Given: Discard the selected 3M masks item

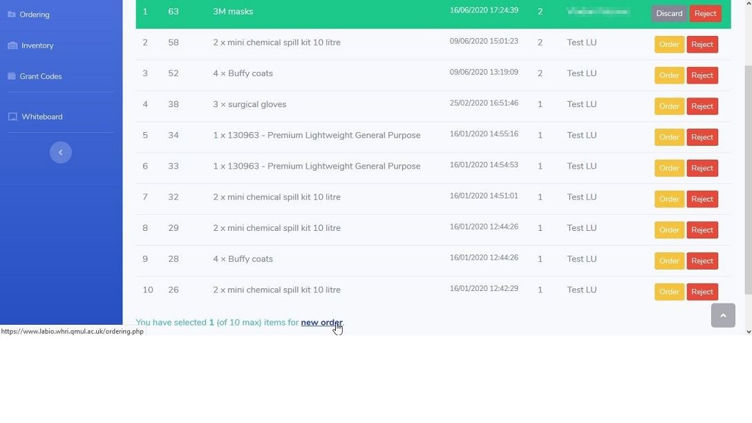Looking at the screenshot, I should coord(669,13).
